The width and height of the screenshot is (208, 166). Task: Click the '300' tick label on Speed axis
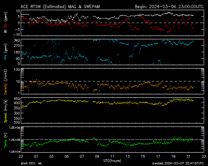[x=17, y=113]
